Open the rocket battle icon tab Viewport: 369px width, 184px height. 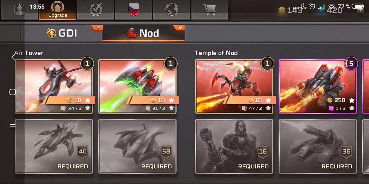click(x=19, y=10)
